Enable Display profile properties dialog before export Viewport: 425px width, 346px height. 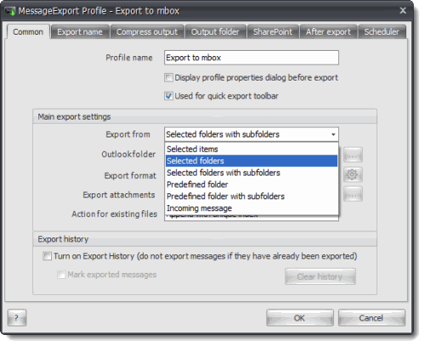[168, 77]
